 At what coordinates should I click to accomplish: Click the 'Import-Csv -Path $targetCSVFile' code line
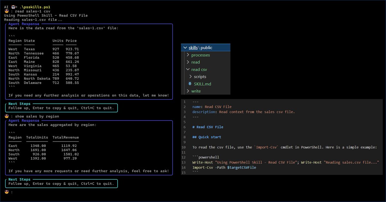click(224, 168)
